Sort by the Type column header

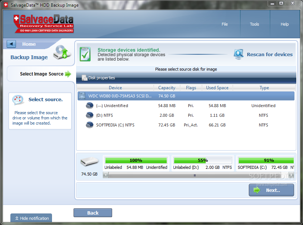(264, 88)
